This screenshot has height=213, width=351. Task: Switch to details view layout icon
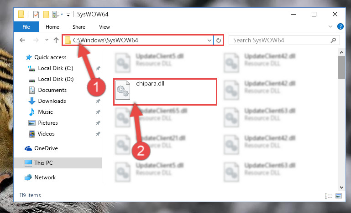(328, 196)
